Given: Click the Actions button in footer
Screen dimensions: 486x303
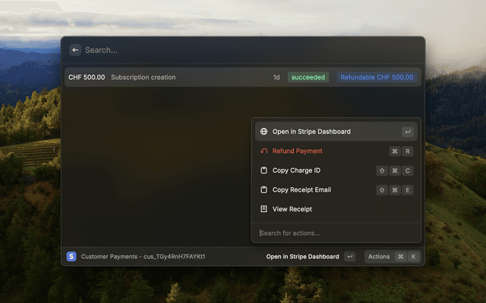Looking at the screenshot, I should (393, 257).
